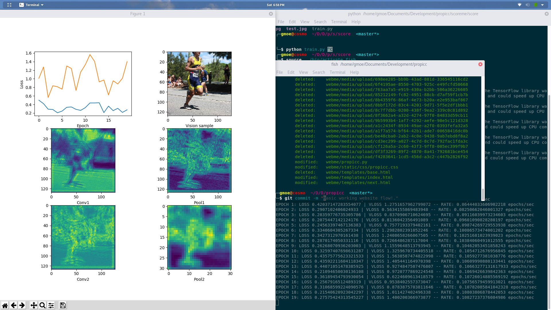The height and width of the screenshot is (310, 551).
Task: Click the volume speaker icon
Action: click(527, 5)
